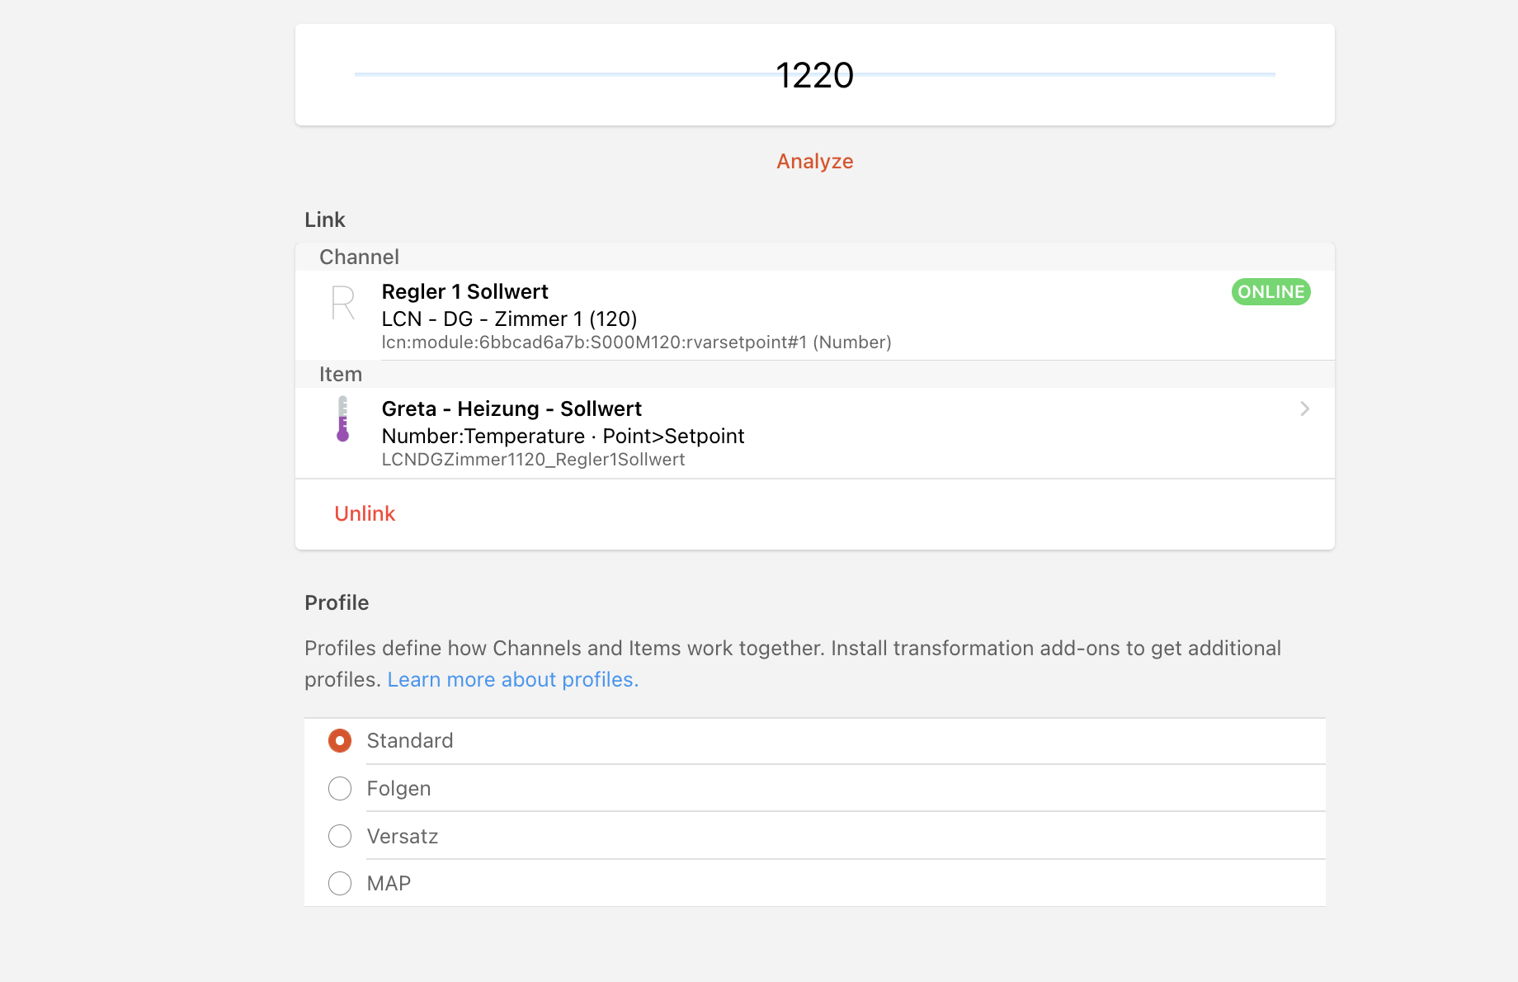Open the Regler 1 Sollwert channel entry
1518x982 pixels.
click(814, 315)
